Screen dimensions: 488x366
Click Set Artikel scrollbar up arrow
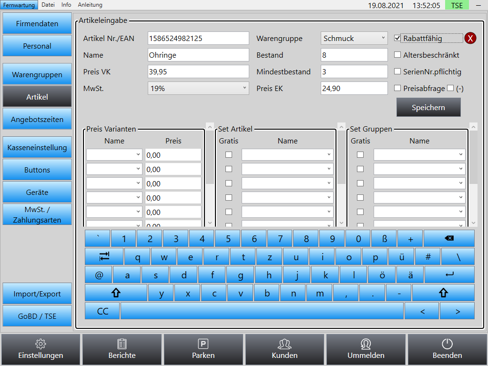pyautogui.click(x=341, y=127)
